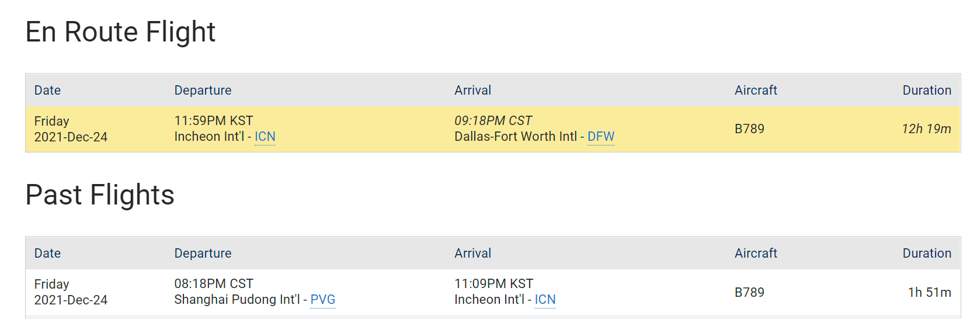Click the 11:59PM KST departure time
977x319 pixels.
coord(214,121)
